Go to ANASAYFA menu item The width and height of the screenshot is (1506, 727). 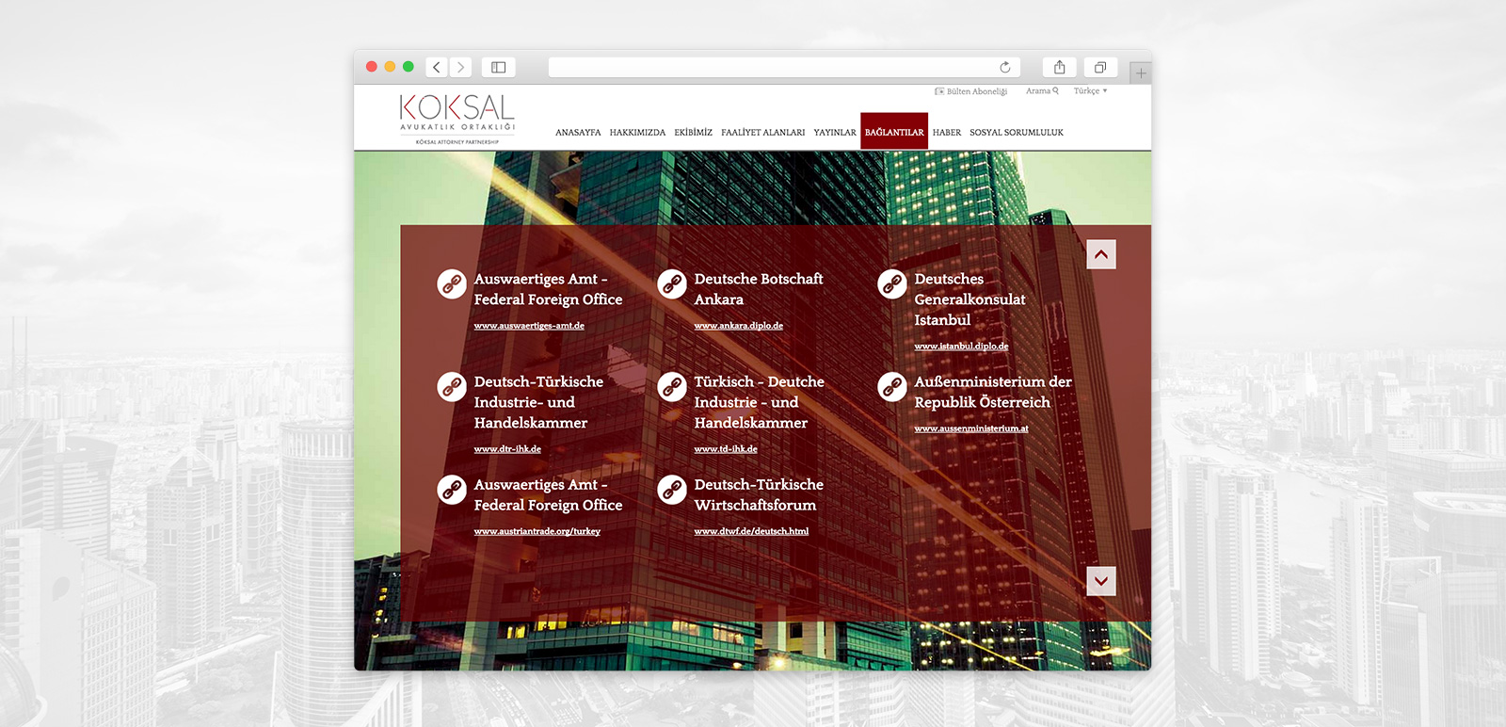point(578,133)
